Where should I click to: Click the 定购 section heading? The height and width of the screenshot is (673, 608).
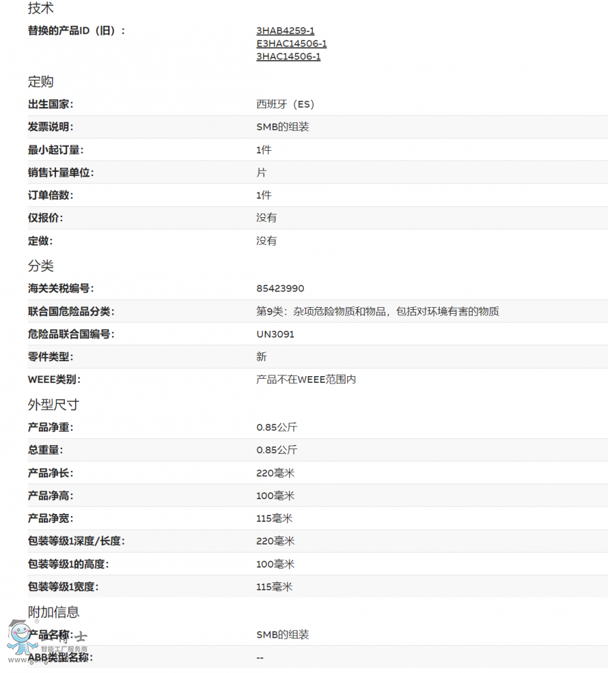click(x=41, y=82)
